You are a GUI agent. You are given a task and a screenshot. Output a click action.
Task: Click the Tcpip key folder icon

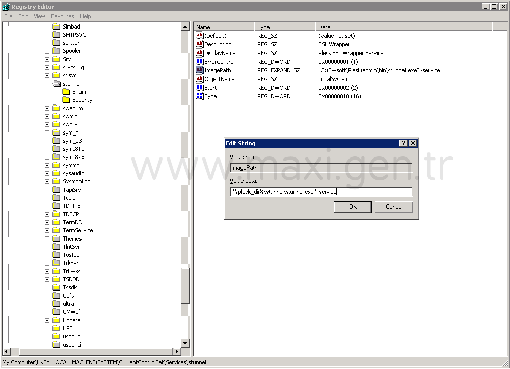[57, 198]
